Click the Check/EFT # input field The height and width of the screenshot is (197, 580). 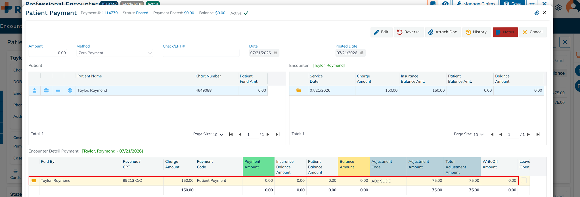[x=201, y=53]
